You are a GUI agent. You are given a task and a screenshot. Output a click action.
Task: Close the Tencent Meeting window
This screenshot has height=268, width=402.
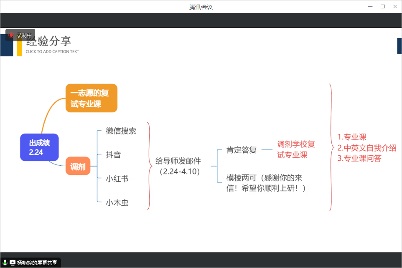tap(395, 7)
